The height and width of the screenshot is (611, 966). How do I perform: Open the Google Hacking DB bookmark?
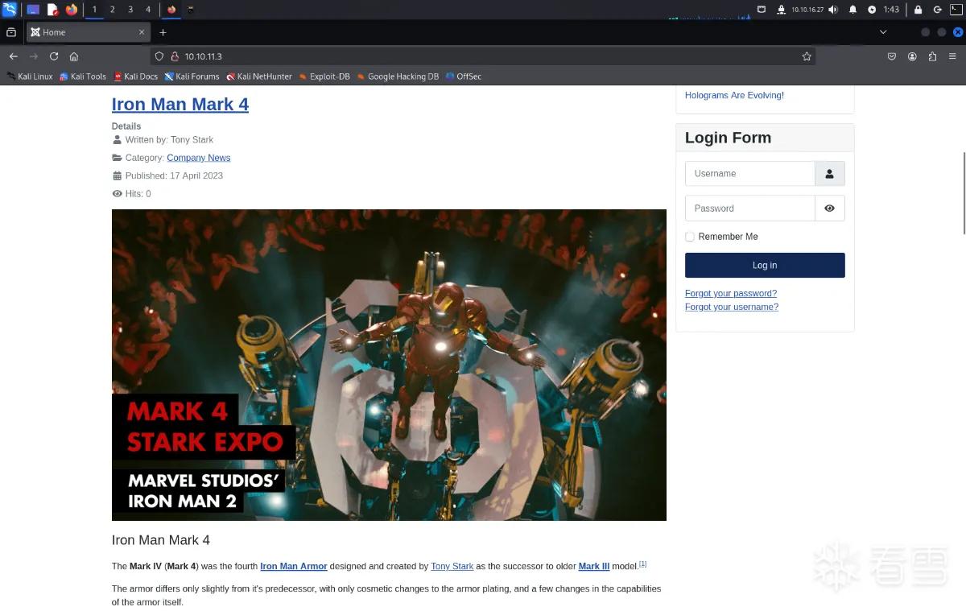click(x=398, y=76)
